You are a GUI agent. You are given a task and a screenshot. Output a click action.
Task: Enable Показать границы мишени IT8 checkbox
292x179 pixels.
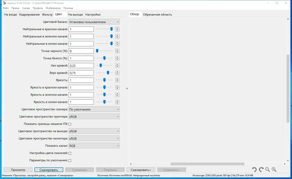pyautogui.click(x=70, y=124)
